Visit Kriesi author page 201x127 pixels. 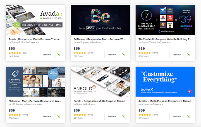coord(80,104)
